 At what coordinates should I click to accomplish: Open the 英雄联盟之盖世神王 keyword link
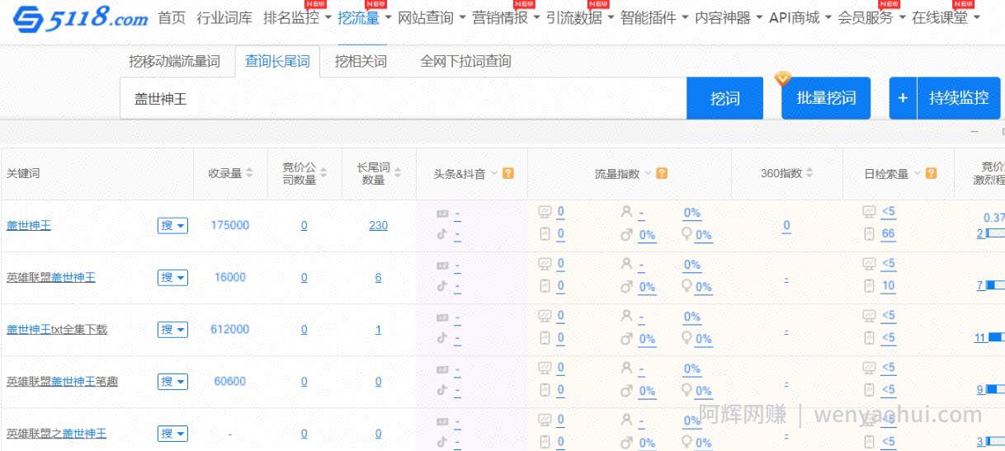click(57, 433)
